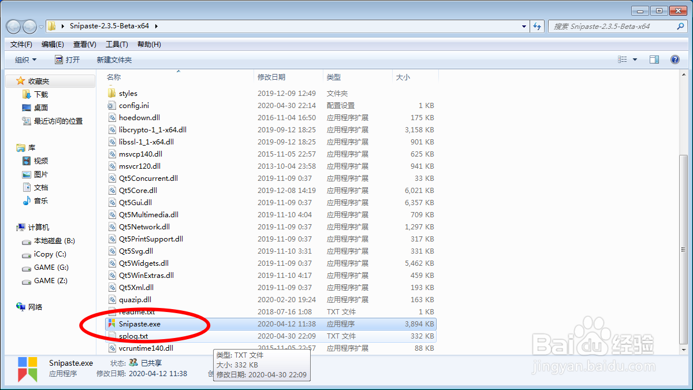Image resolution: width=693 pixels, height=390 pixels.
Task: Open the 工具(T) menu
Action: pyautogui.click(x=117, y=44)
